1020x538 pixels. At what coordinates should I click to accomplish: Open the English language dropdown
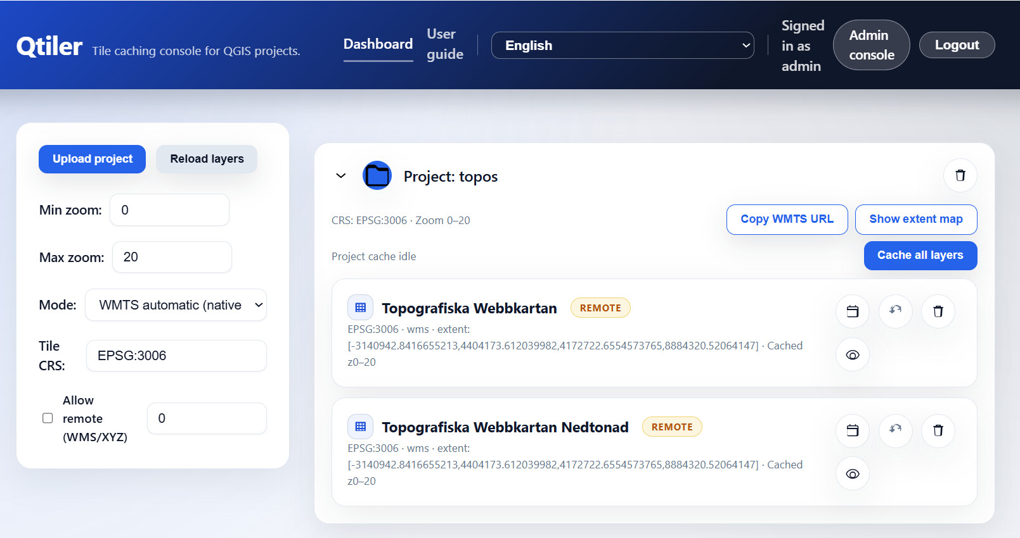622,46
